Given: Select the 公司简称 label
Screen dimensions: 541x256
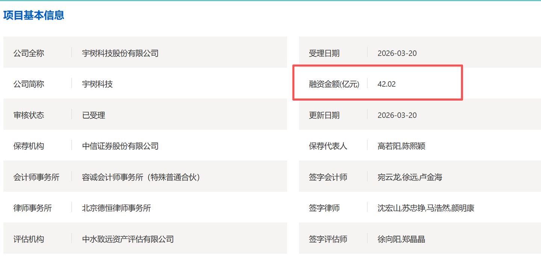Looking at the screenshot, I should pos(29,84).
